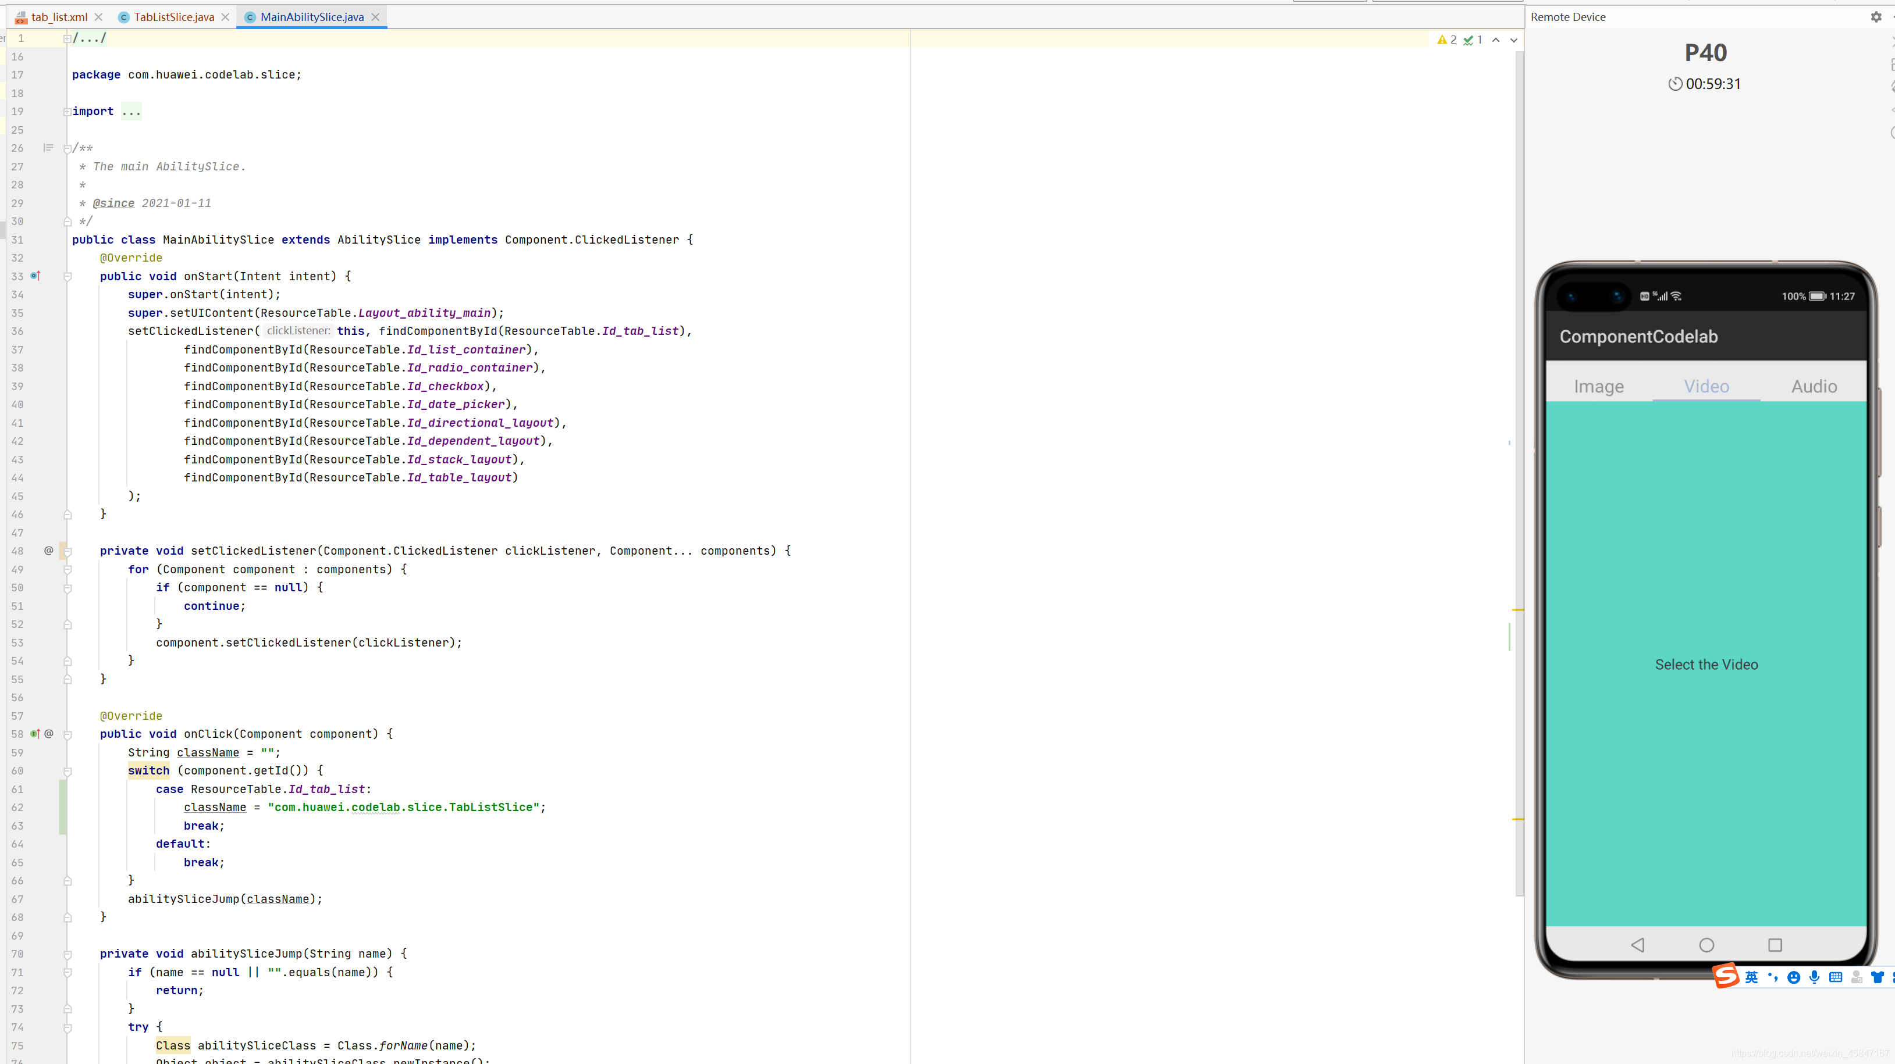
Task: Click Sogou voice input microphone icon
Action: [x=1815, y=977]
